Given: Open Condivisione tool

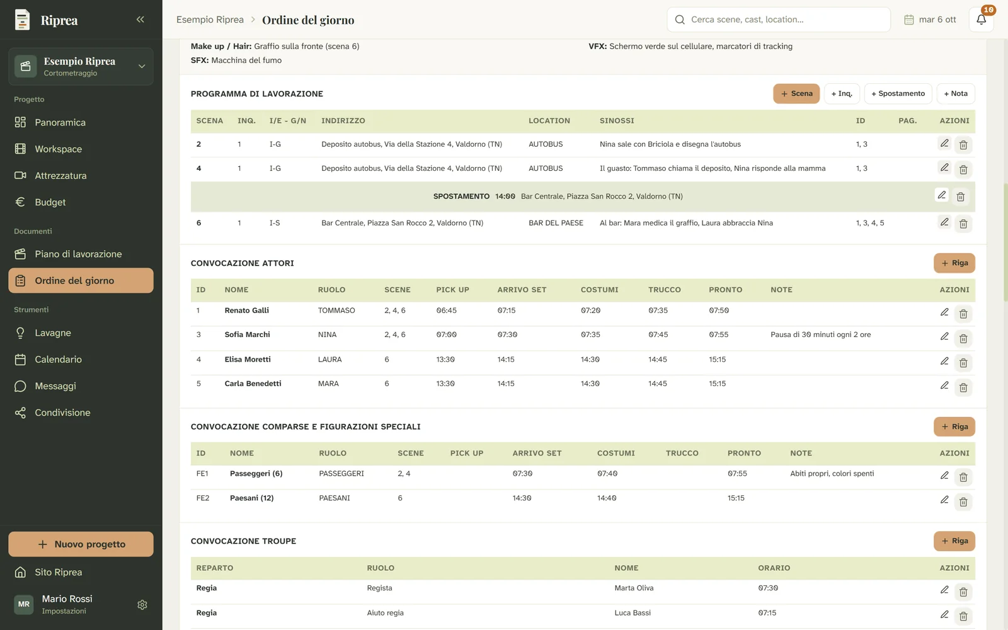Looking at the screenshot, I should (81, 413).
